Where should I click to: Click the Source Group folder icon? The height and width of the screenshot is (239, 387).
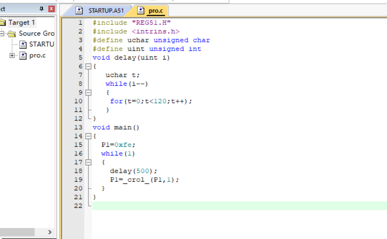click(12, 33)
